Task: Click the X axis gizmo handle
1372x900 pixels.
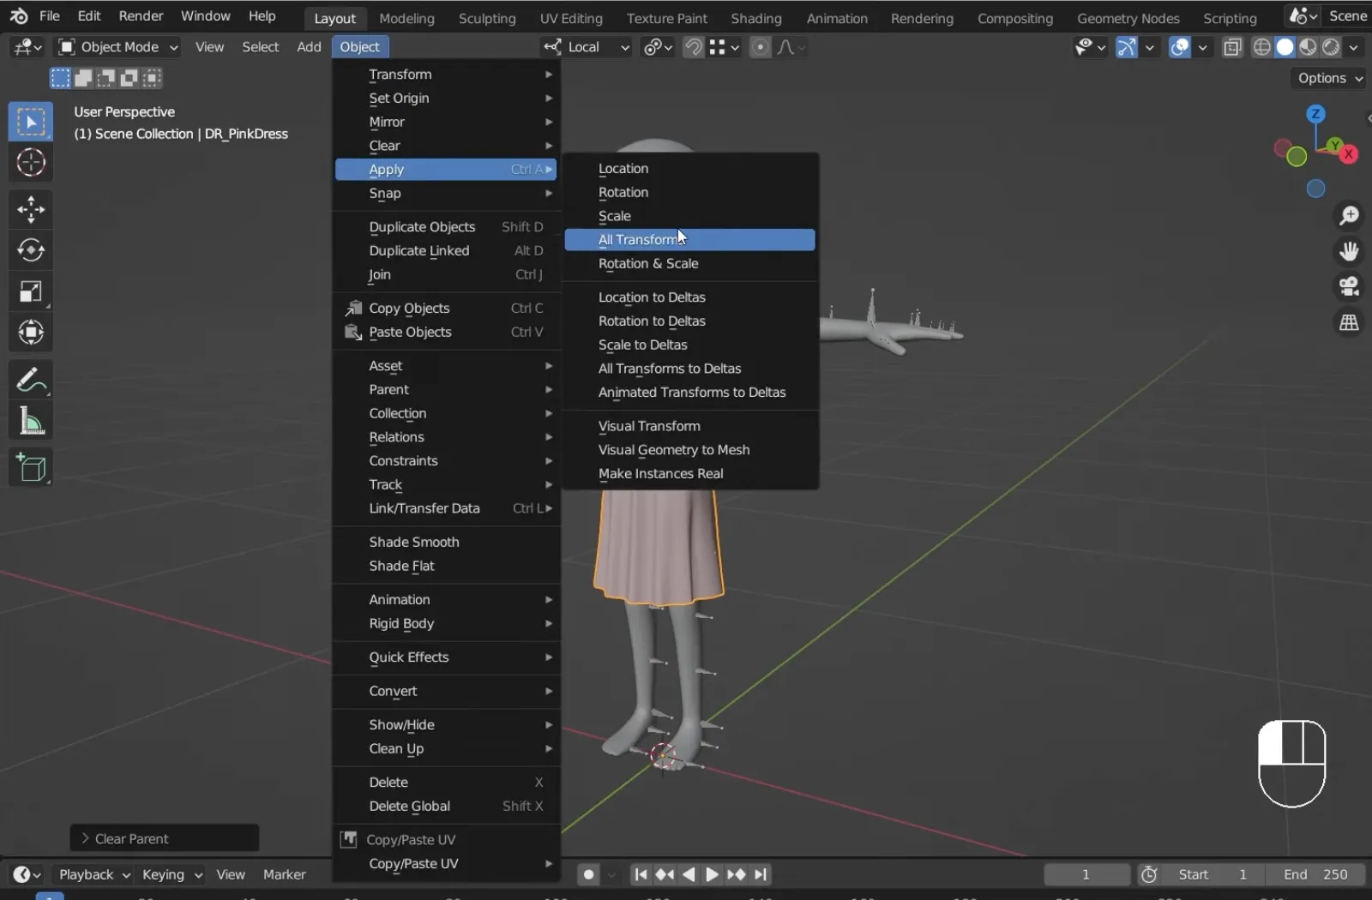Action: point(1349,154)
